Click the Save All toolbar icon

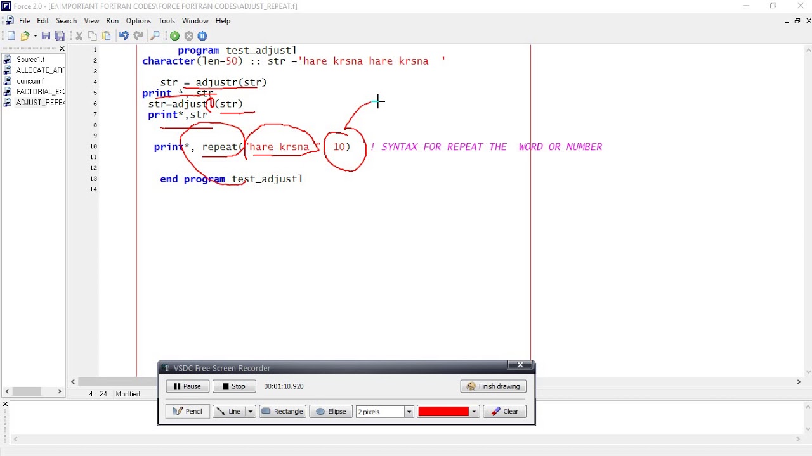point(60,36)
